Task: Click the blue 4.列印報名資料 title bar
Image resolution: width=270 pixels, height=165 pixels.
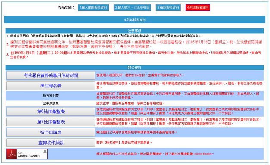Action: [x=135, y=20]
